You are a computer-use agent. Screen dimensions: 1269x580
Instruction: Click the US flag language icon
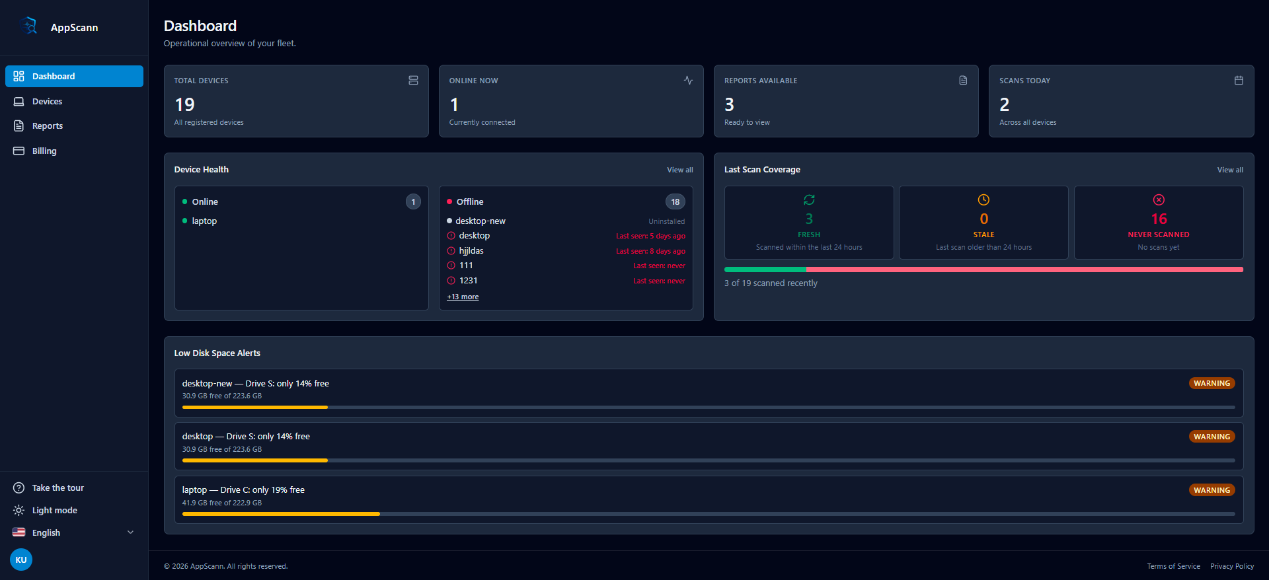point(19,532)
